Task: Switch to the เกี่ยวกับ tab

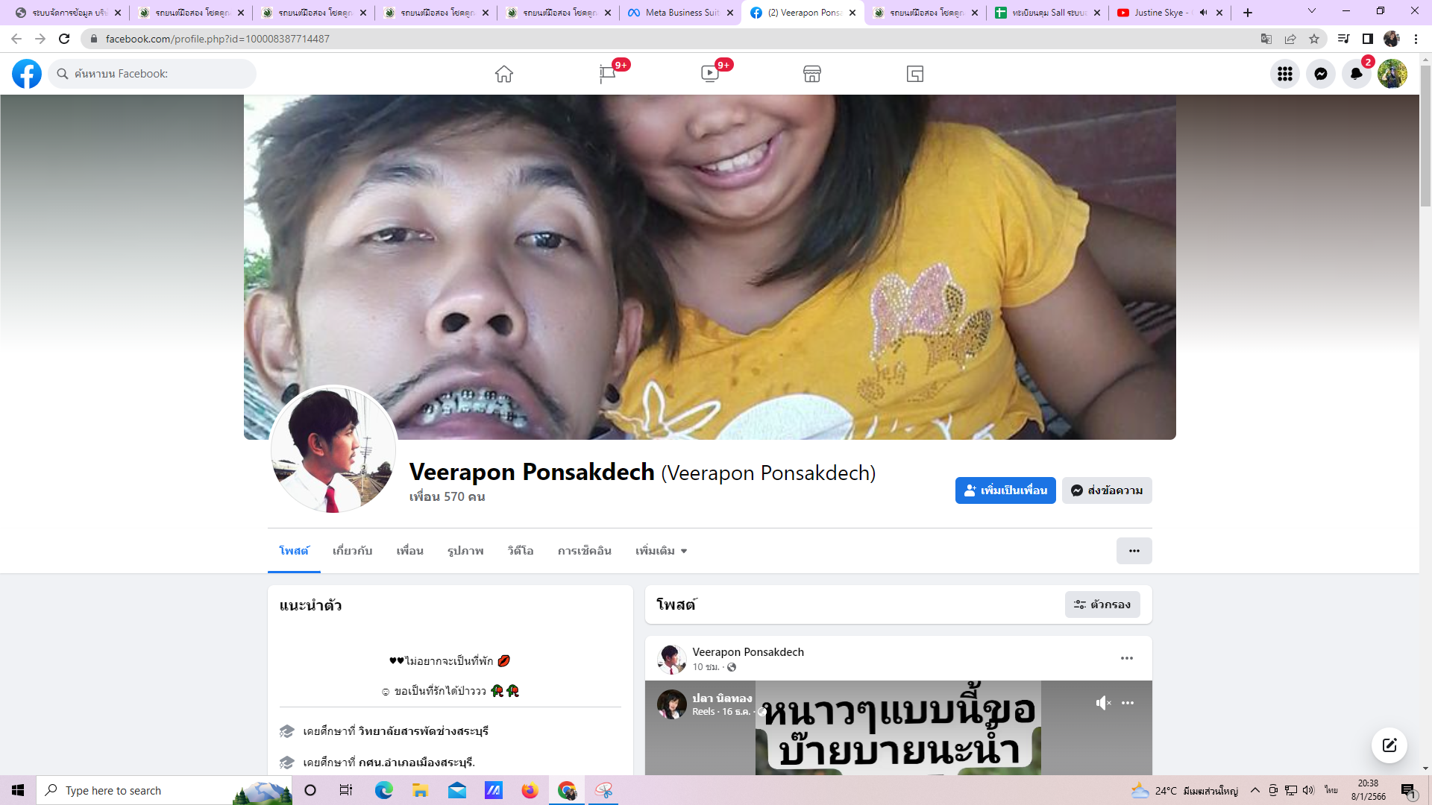Action: [x=352, y=551]
